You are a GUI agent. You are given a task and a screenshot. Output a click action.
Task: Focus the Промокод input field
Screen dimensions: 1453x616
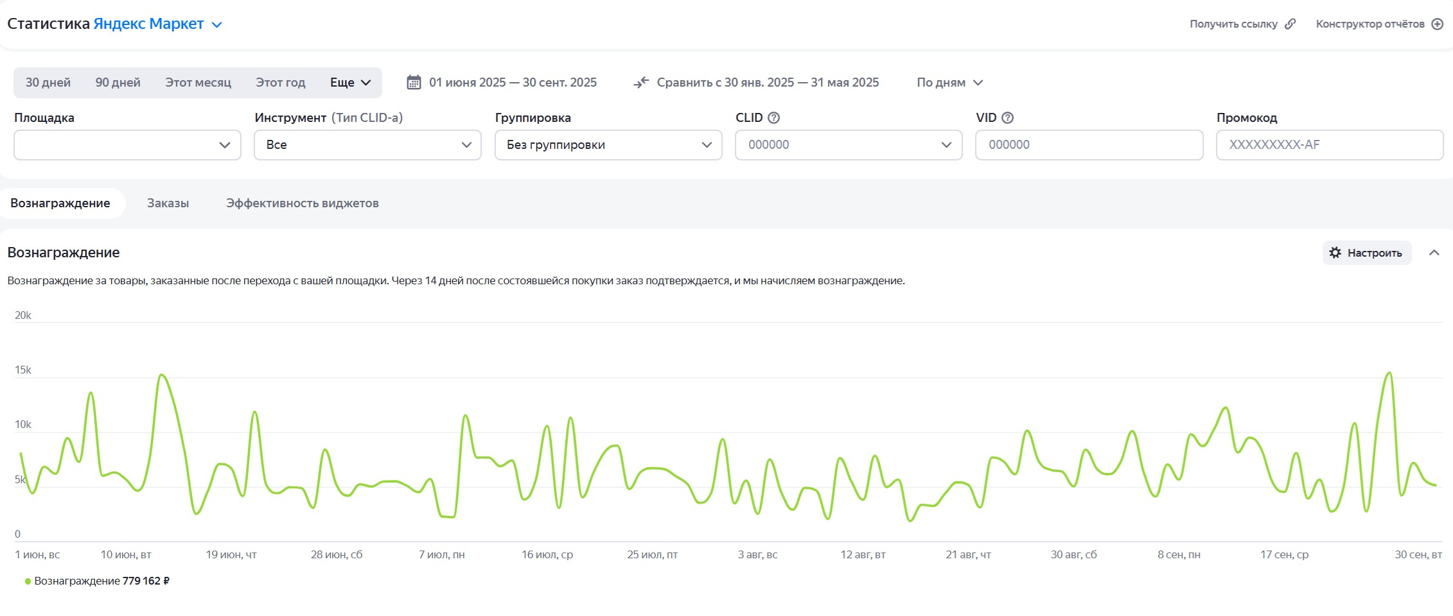click(1329, 145)
